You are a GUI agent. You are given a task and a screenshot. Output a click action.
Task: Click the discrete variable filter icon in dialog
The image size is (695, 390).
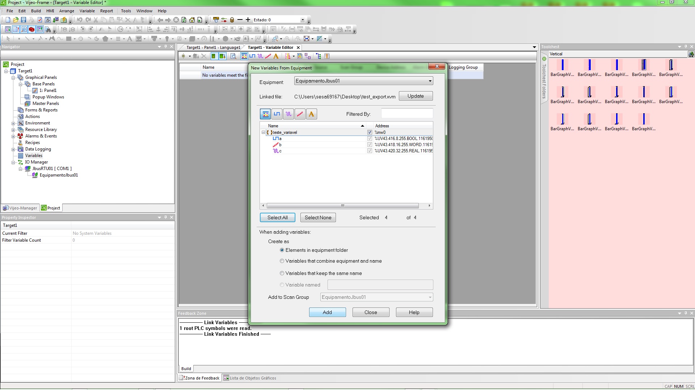(x=277, y=114)
